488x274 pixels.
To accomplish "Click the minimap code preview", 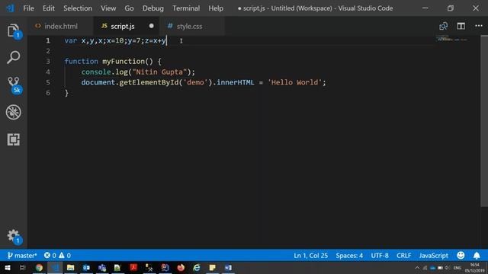I will tap(452, 39).
